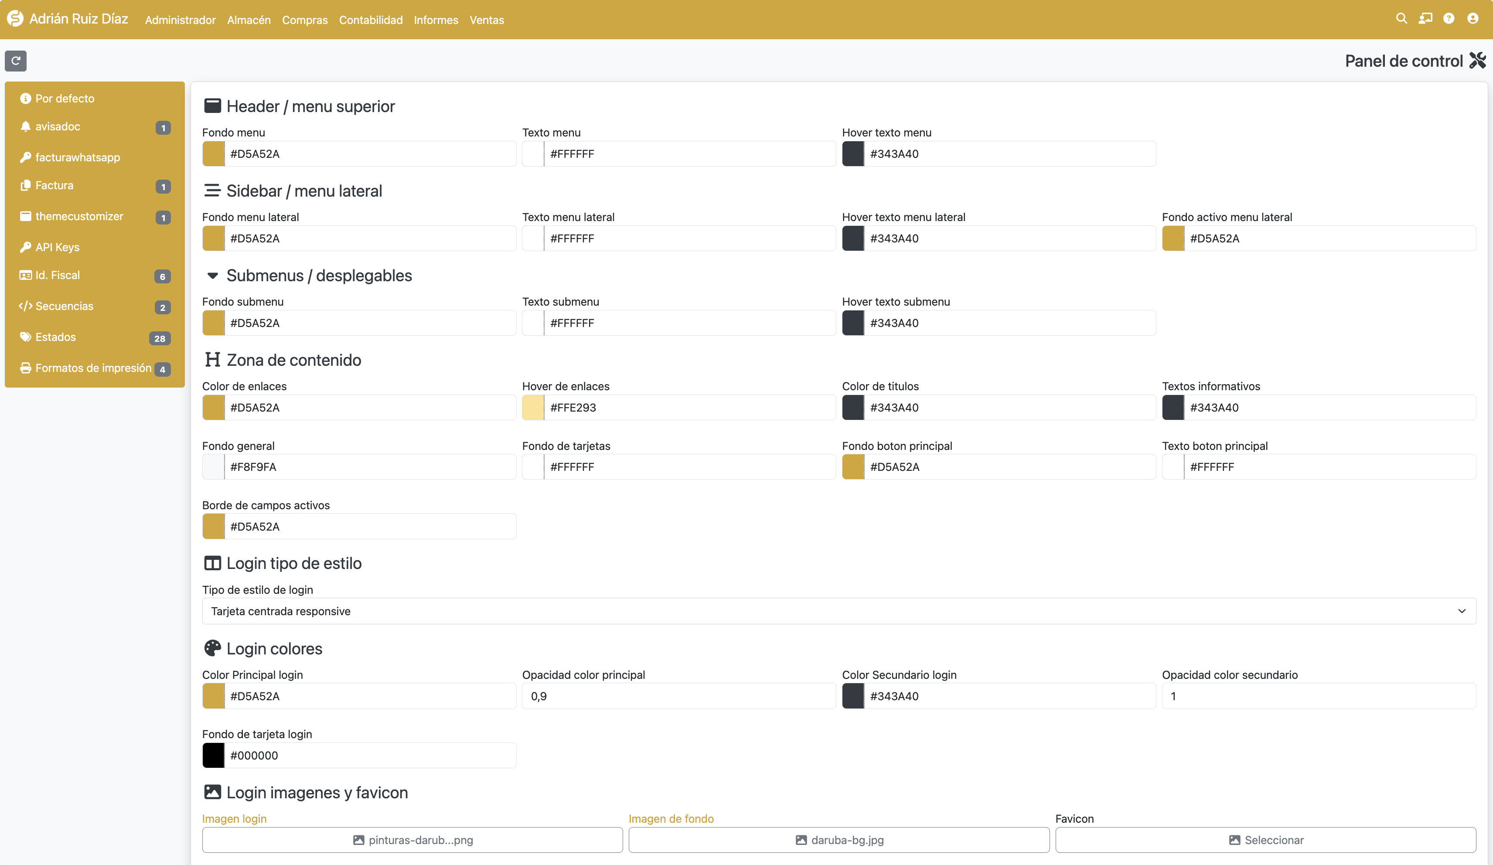1493x865 pixels.
Task: Select the Por defecto sidebar tab
Action: pyautogui.click(x=95, y=99)
